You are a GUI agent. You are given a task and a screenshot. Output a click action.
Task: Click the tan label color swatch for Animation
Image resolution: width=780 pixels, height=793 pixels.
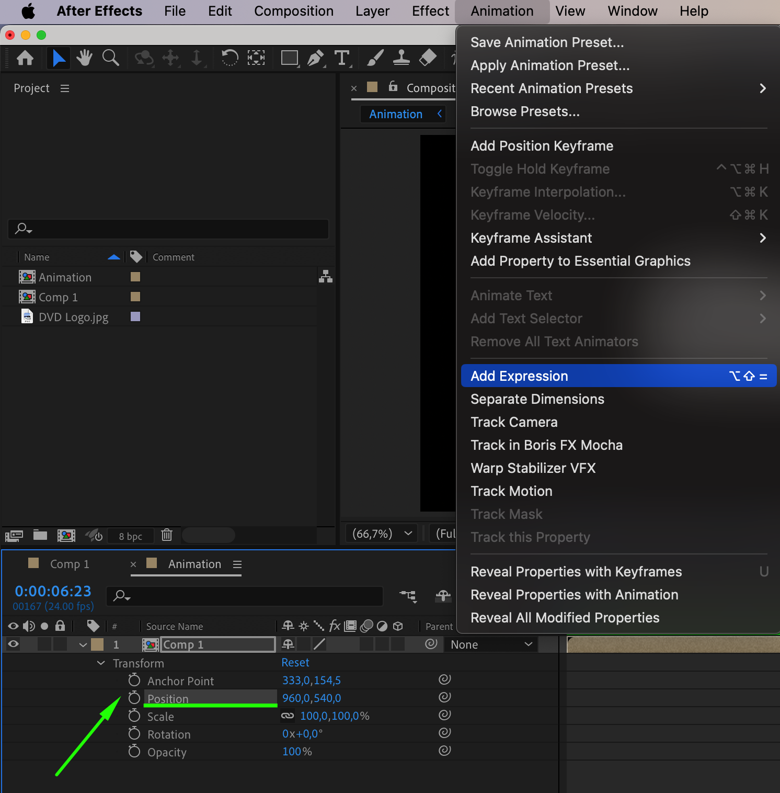coord(135,277)
